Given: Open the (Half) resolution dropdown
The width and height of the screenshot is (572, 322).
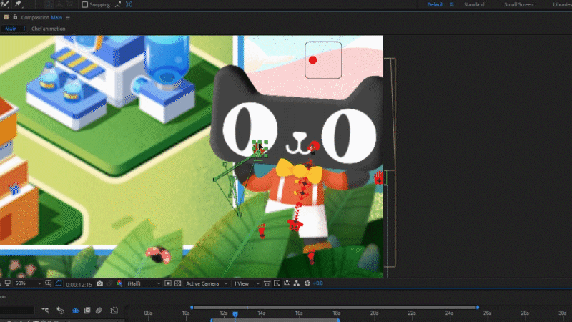Looking at the screenshot, I should click(x=144, y=283).
